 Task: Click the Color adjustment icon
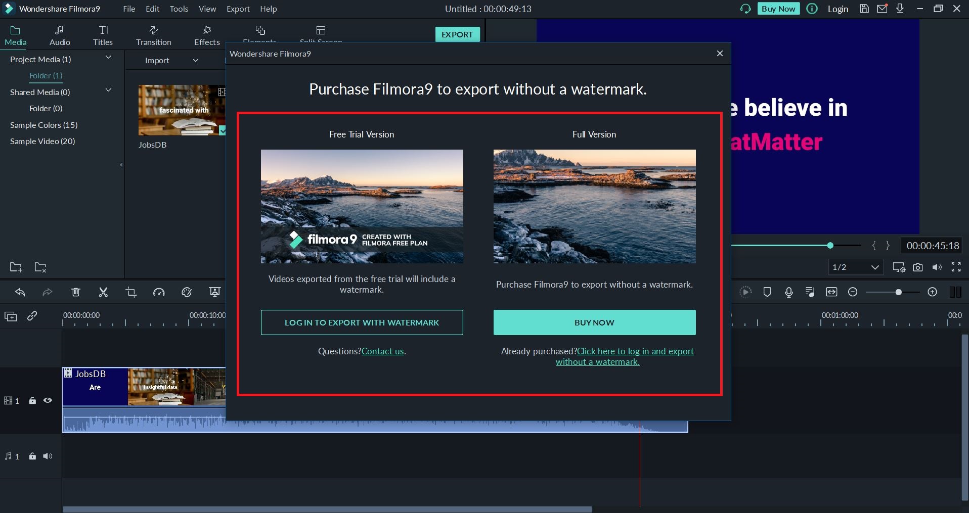(x=187, y=292)
